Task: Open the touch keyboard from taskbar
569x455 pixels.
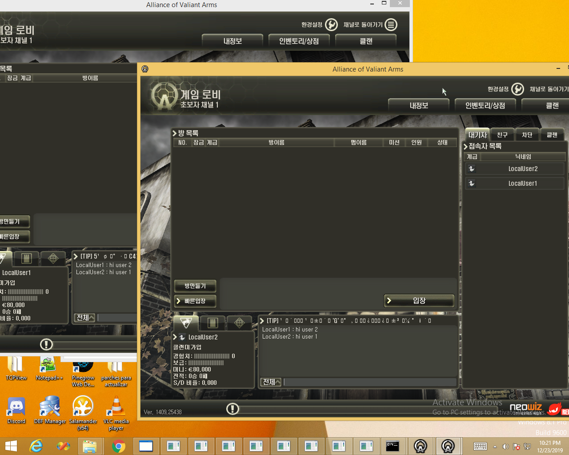Action: click(x=480, y=447)
